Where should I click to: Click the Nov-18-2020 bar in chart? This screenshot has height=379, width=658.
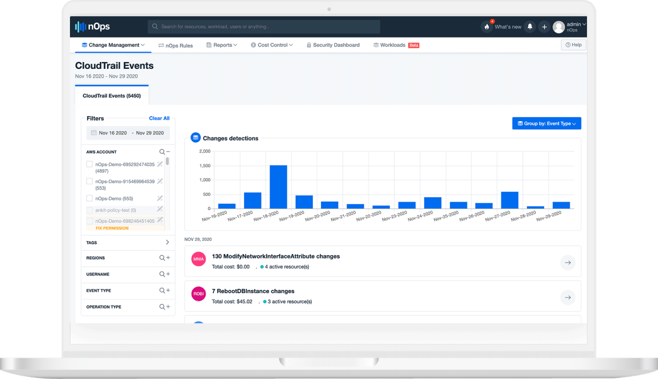278,187
